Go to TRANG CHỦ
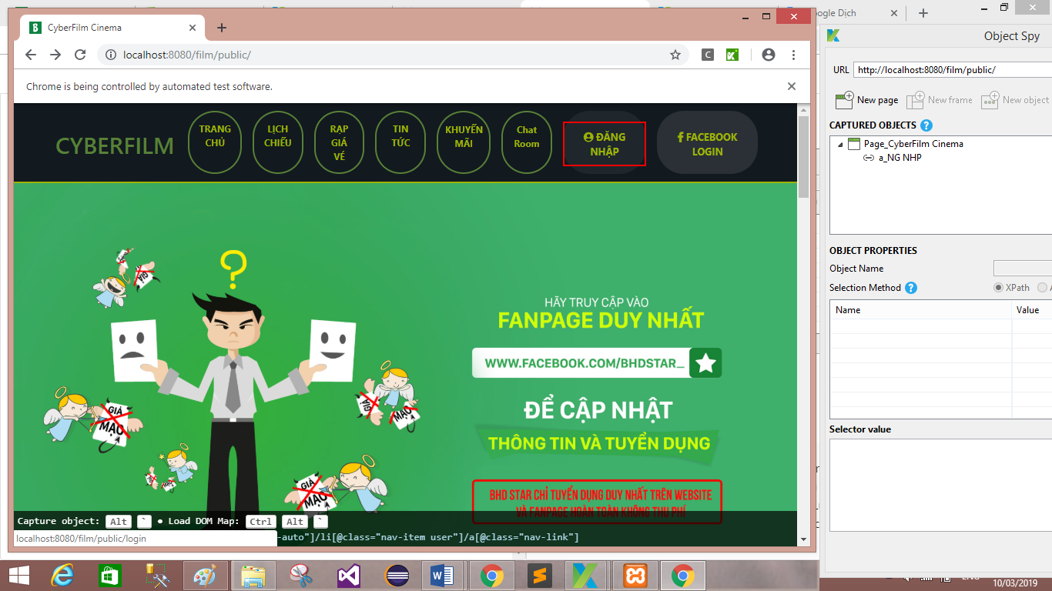The width and height of the screenshot is (1052, 591). point(215,142)
